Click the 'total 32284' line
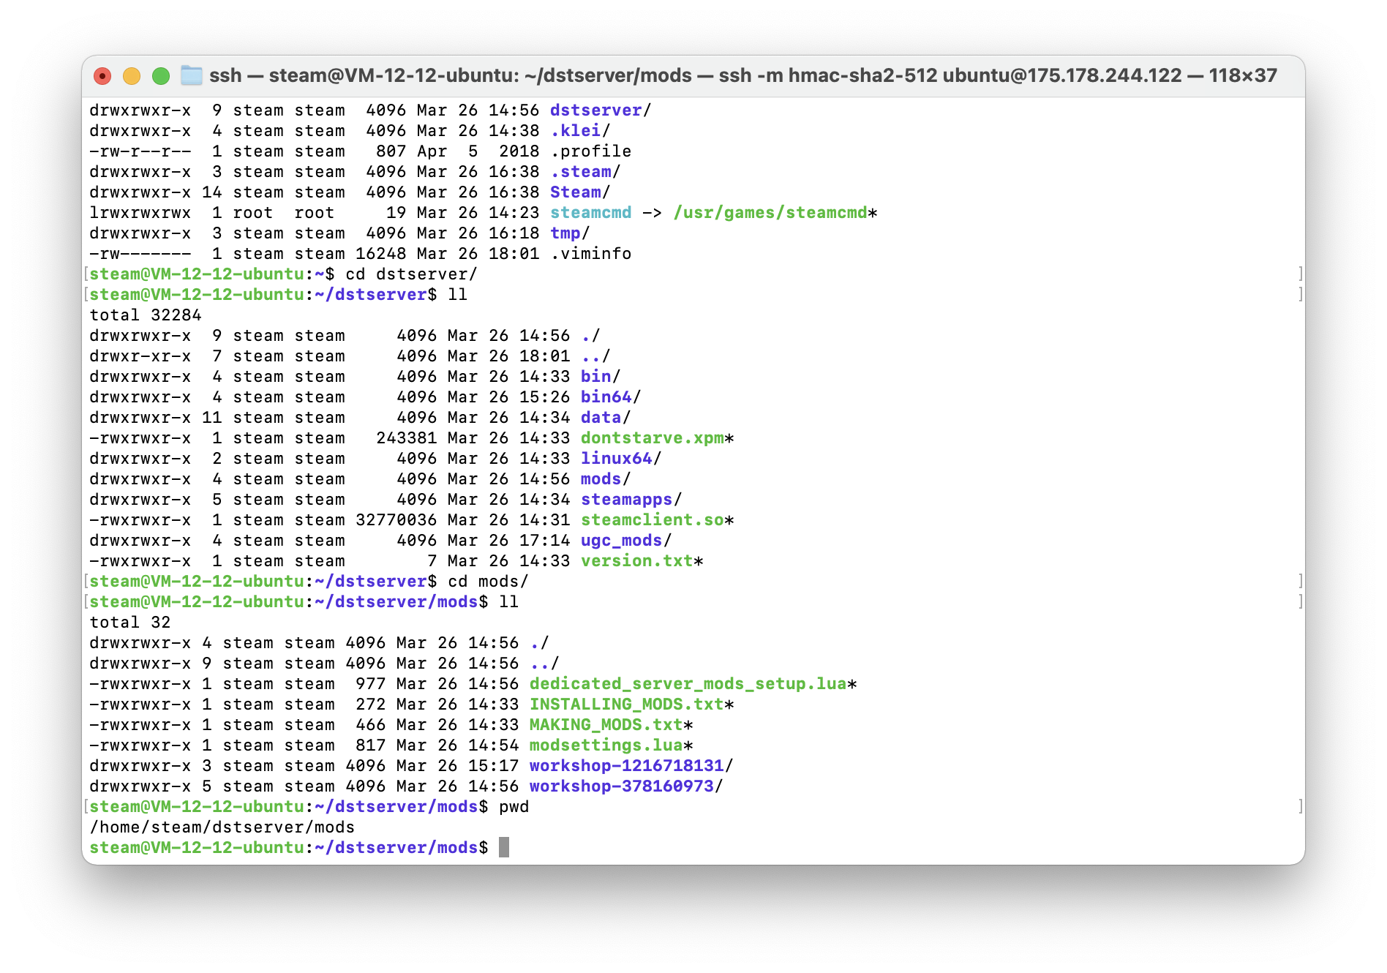The width and height of the screenshot is (1387, 973). pyautogui.click(x=146, y=315)
